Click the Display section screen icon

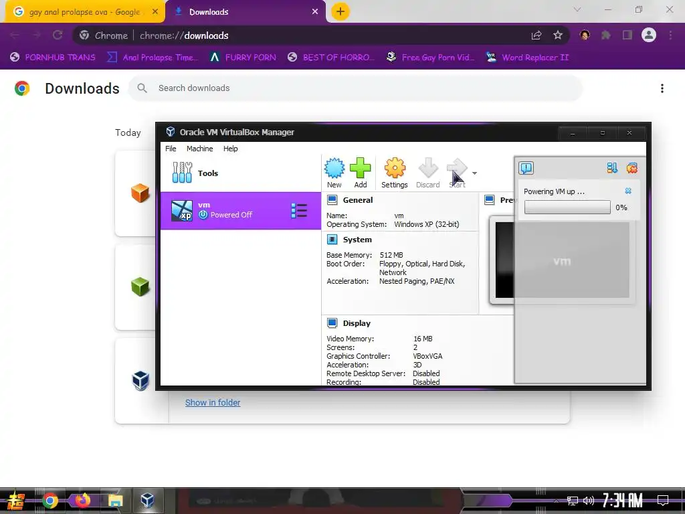(332, 323)
